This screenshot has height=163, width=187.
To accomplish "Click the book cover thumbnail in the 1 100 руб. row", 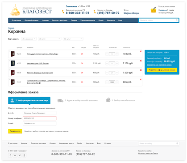I will [12, 63].
